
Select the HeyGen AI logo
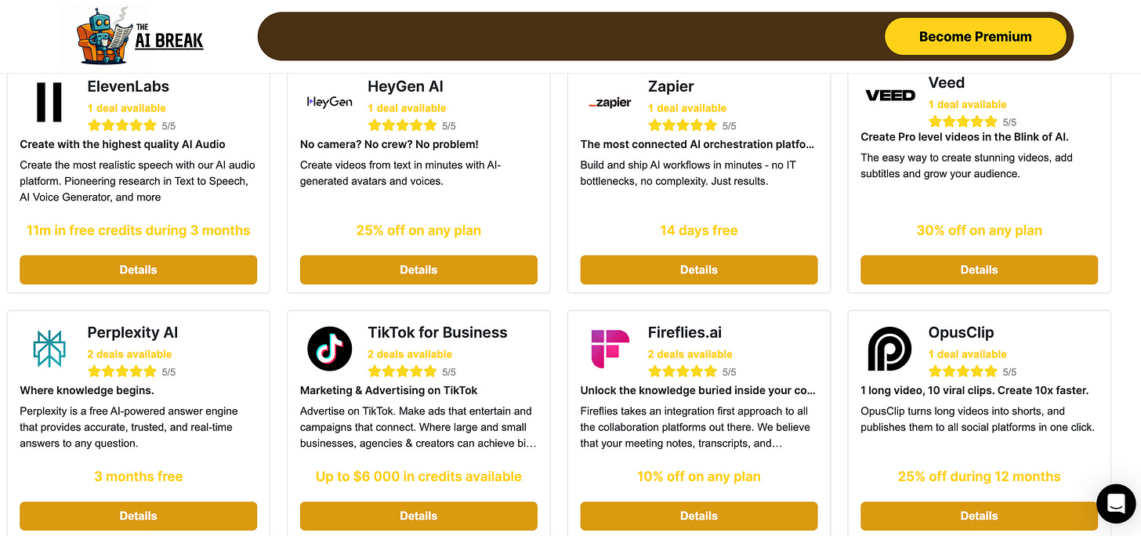pyautogui.click(x=329, y=100)
